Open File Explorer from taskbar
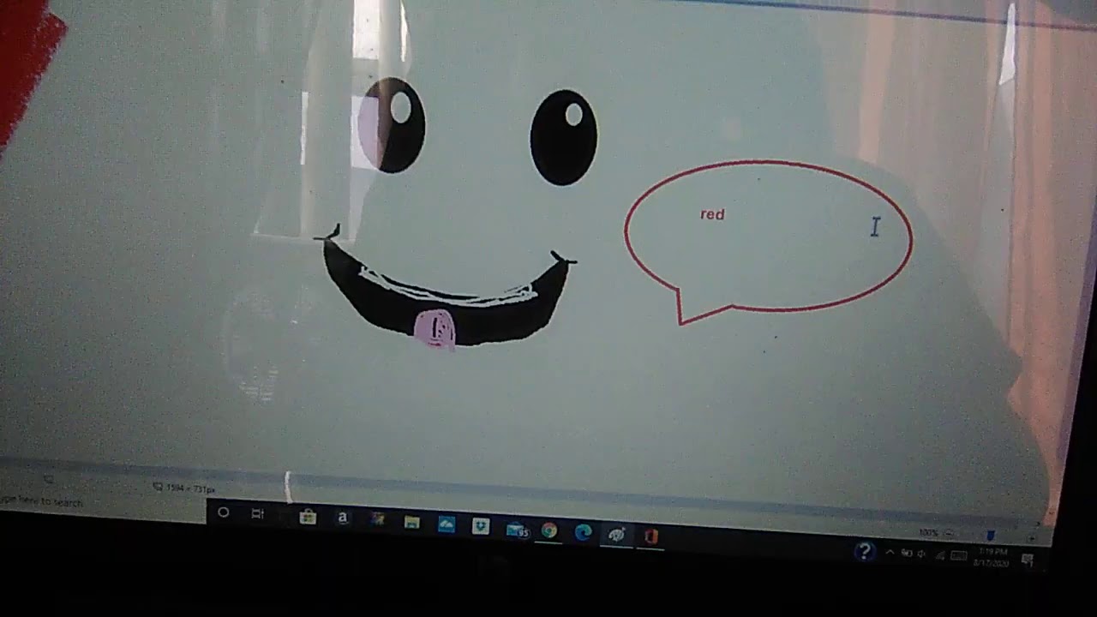Image resolution: width=1097 pixels, height=617 pixels. tap(412, 522)
